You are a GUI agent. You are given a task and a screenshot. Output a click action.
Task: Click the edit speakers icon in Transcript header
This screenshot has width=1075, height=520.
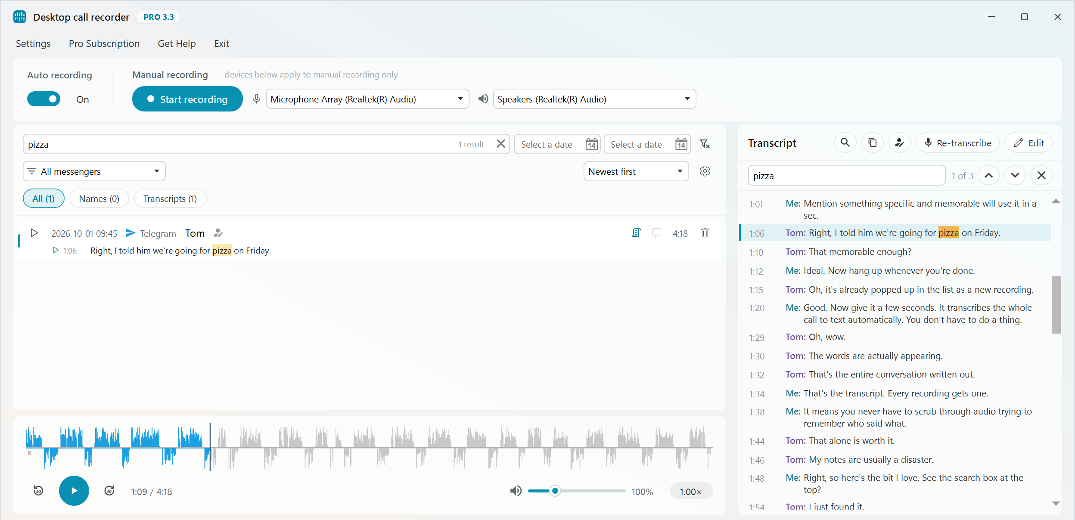[899, 142]
